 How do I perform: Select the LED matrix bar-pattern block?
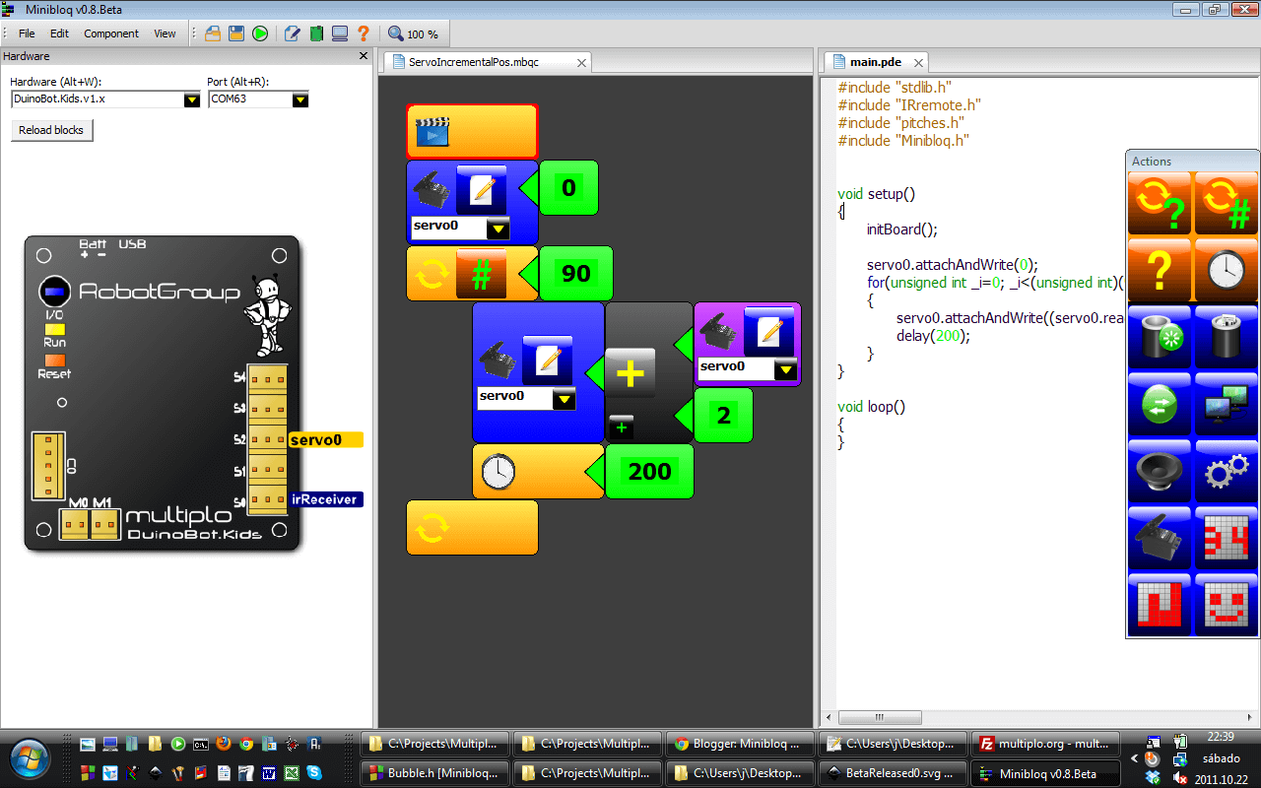coord(1160,604)
